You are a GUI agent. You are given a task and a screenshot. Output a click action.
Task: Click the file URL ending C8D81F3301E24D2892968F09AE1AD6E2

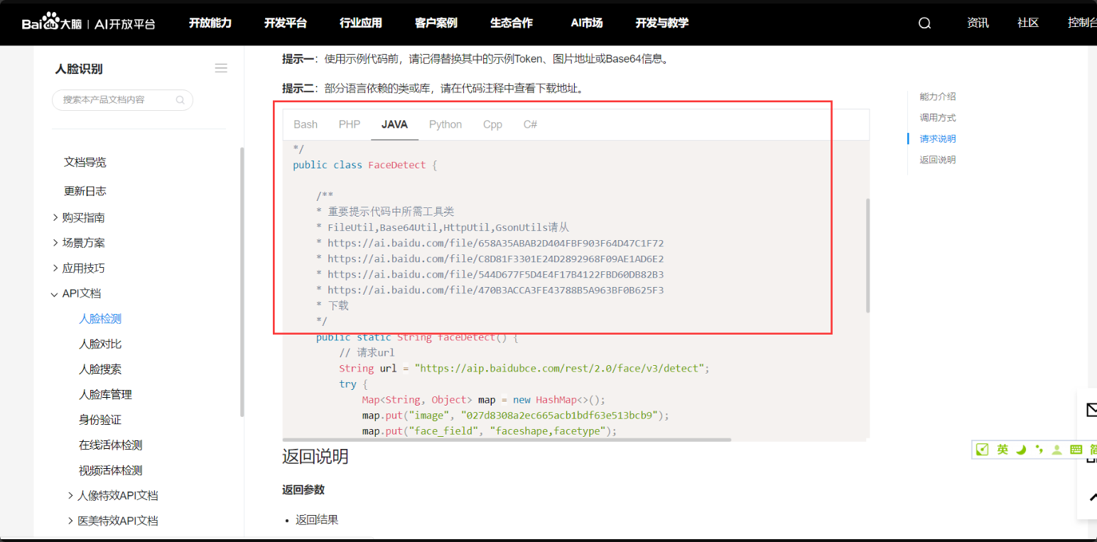[496, 259]
